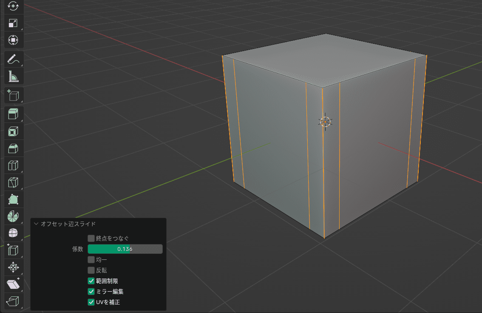Click the UVを補正 label text
482x313 pixels.
click(108, 302)
